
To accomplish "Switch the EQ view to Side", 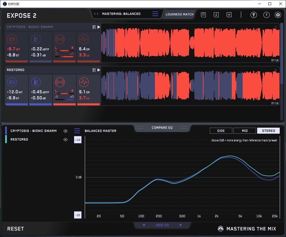I will click(221, 131).
